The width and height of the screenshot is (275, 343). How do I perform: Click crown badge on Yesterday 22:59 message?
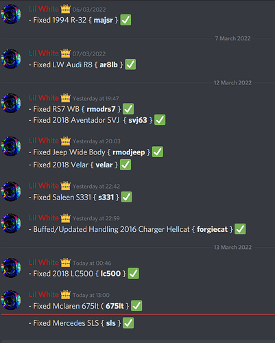coord(66,218)
